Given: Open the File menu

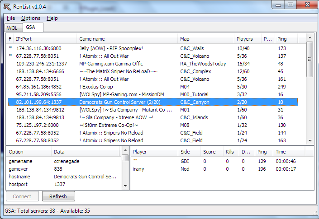Looking at the screenshot, I should pyautogui.click(x=11, y=18).
